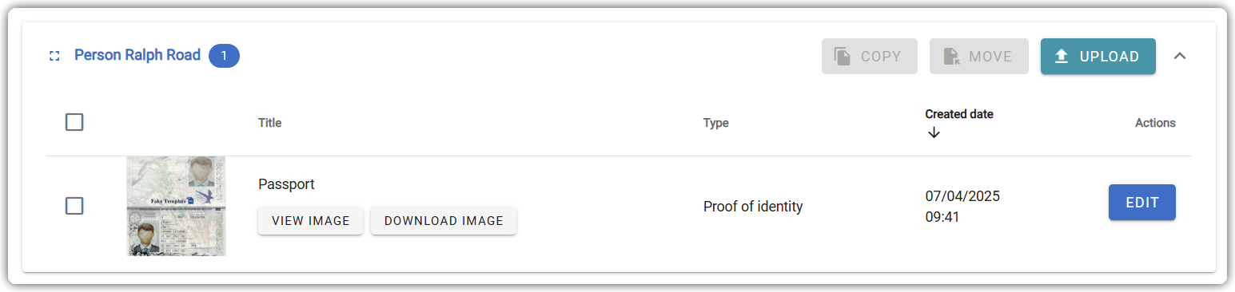Click the sort arrow under Created date

934,132
